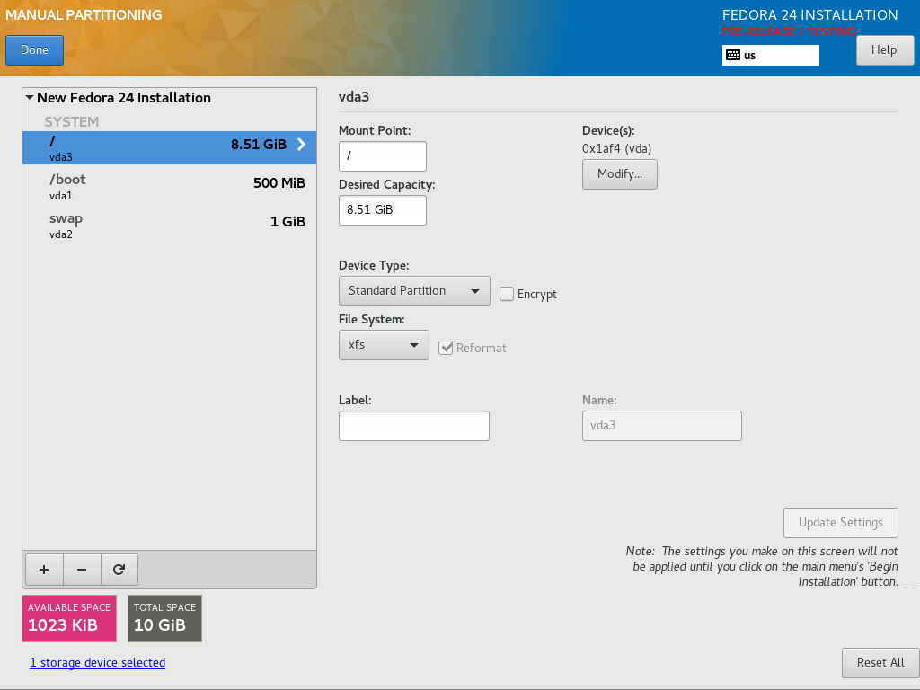Viewport: 920px width, 690px height.
Task: Click the chevron arrow on the / partition row
Action: (x=302, y=145)
